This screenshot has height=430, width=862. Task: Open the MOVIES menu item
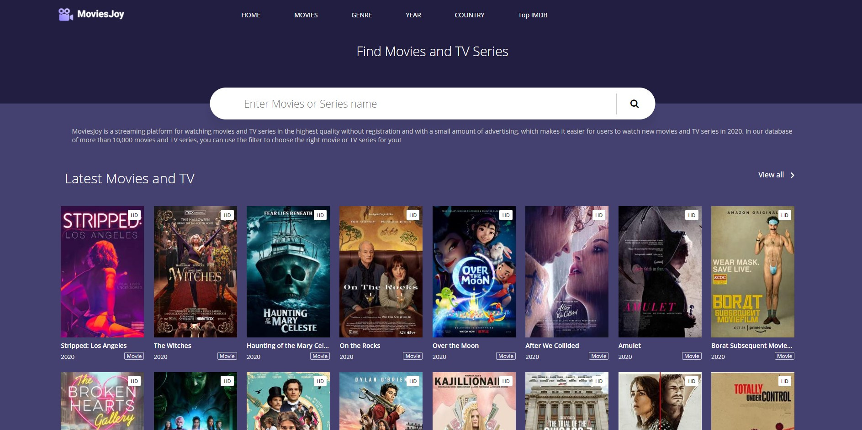[x=306, y=15]
